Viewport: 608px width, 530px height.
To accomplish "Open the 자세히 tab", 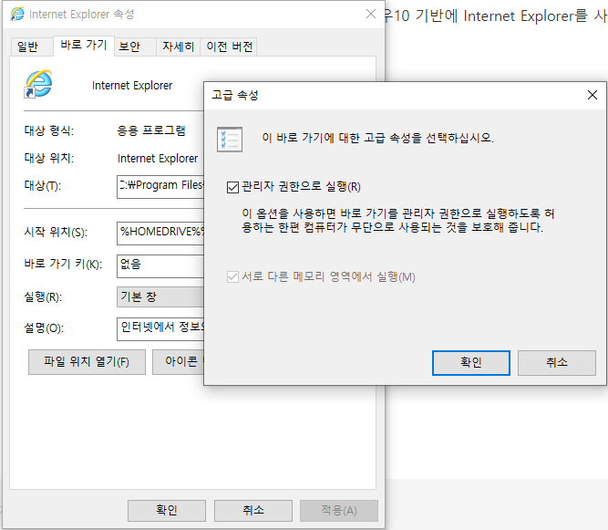I will tap(178, 47).
